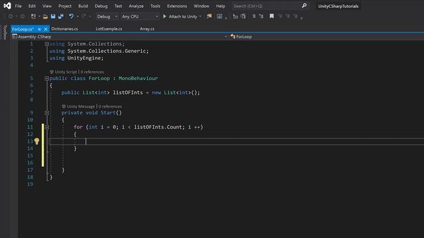Click the Navigate Backward arrow
The width and height of the screenshot is (424, 238).
[x=11, y=17]
